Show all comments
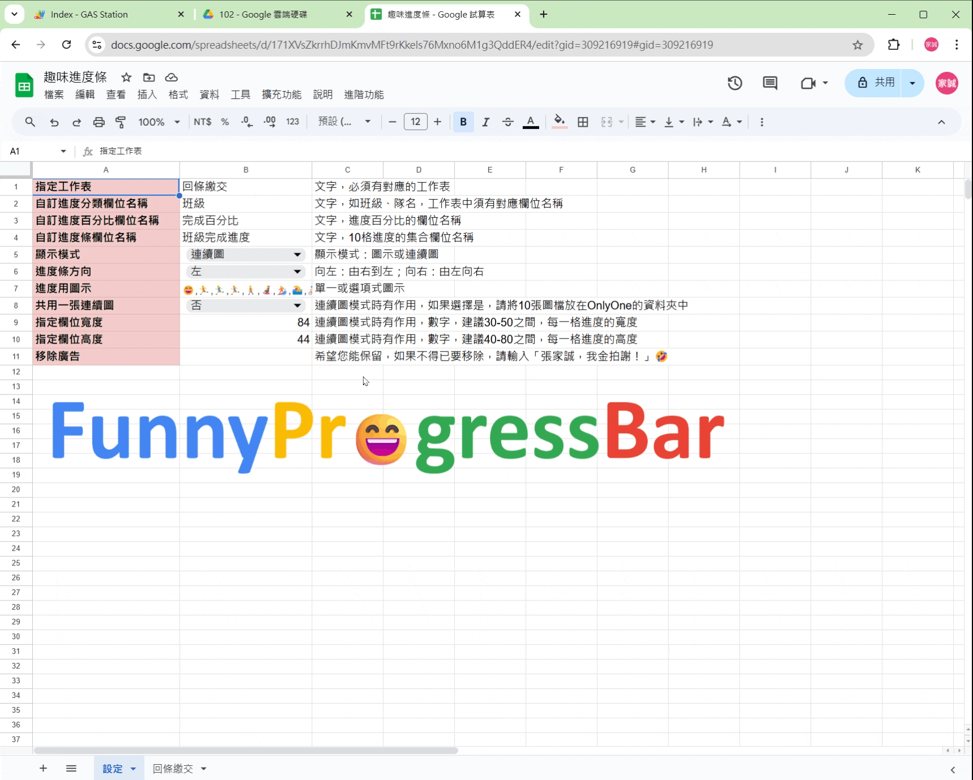Screen dimensions: 973x780 [x=770, y=83]
